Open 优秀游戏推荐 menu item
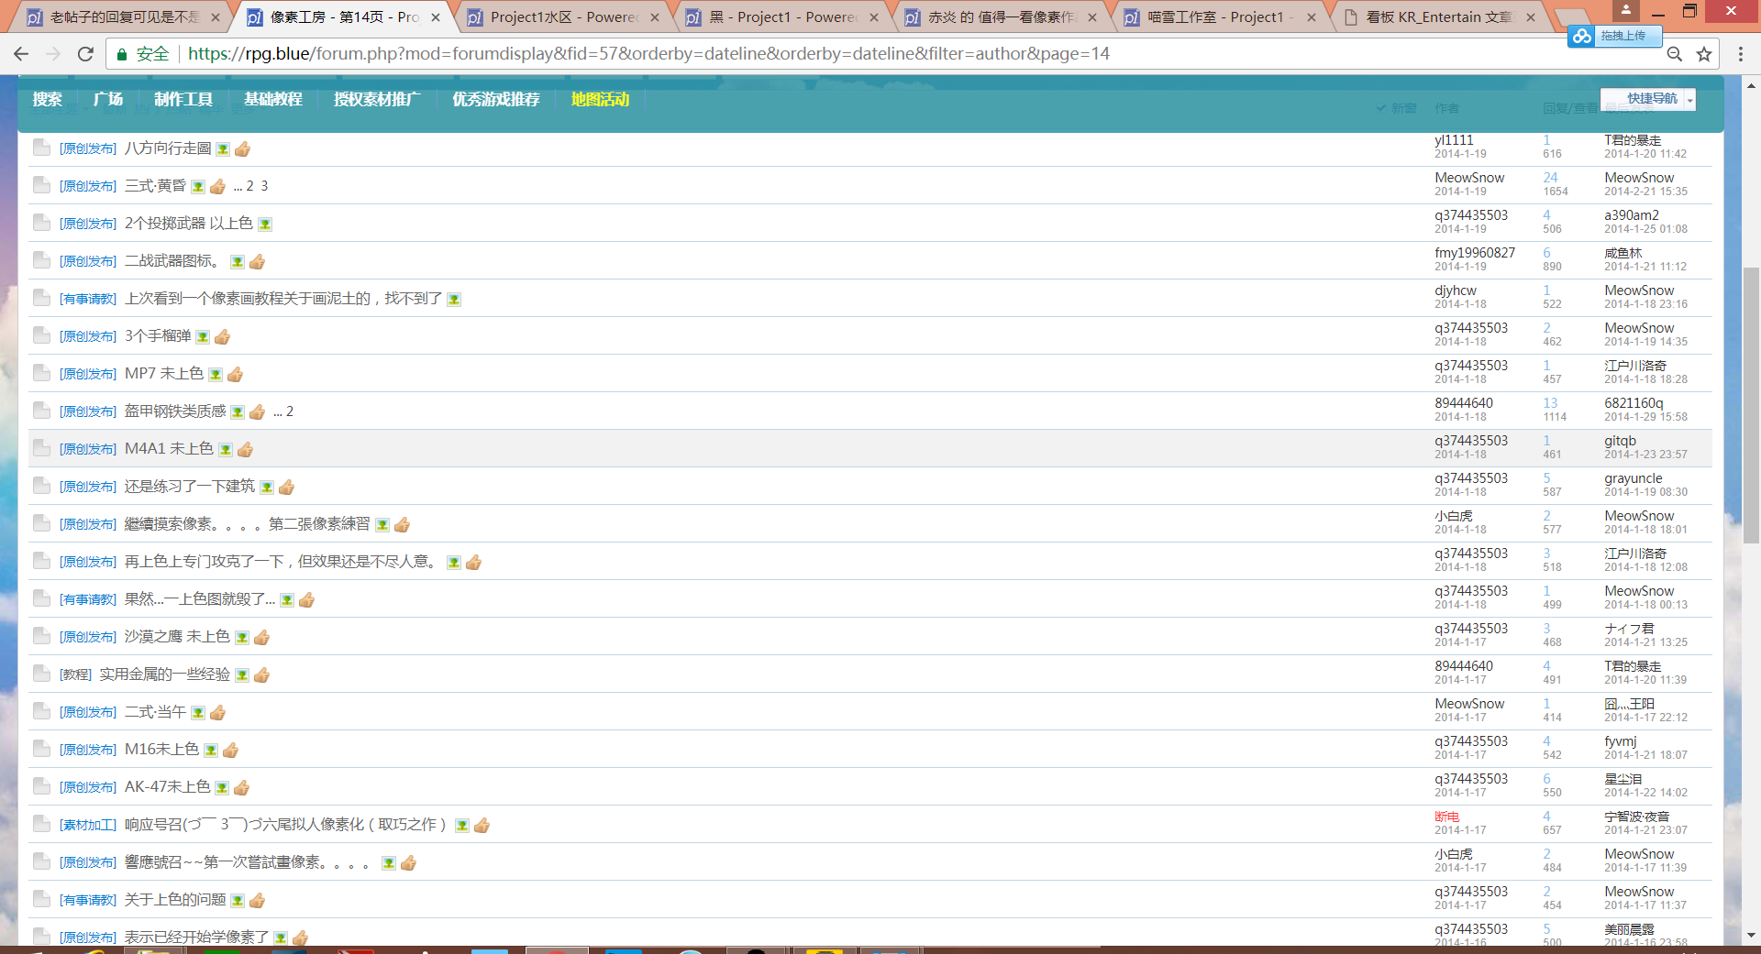Viewport: 1761px width, 954px height. pos(496,99)
